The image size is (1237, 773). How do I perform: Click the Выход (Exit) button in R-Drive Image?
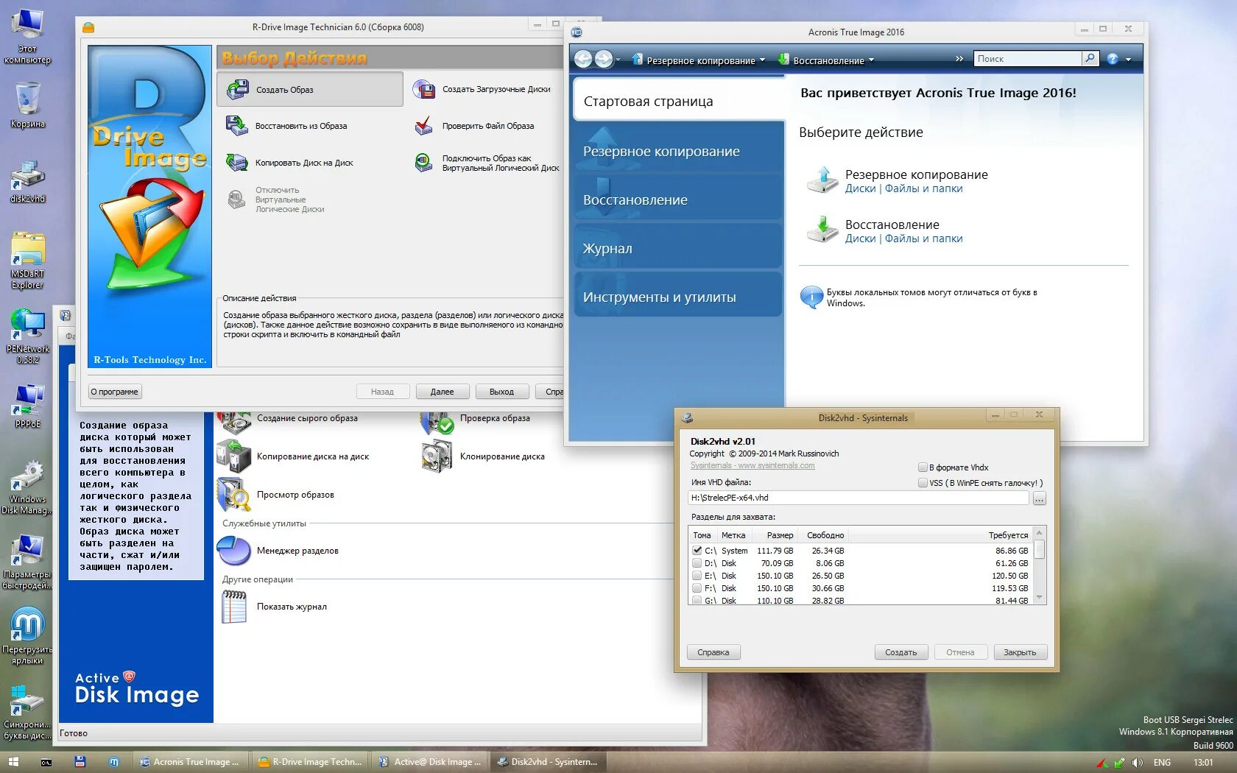pyautogui.click(x=501, y=392)
